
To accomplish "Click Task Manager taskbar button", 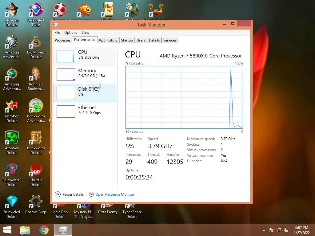I will point(63,230).
